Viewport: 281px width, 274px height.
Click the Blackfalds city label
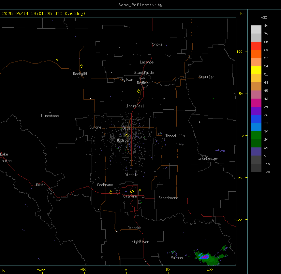144,73
